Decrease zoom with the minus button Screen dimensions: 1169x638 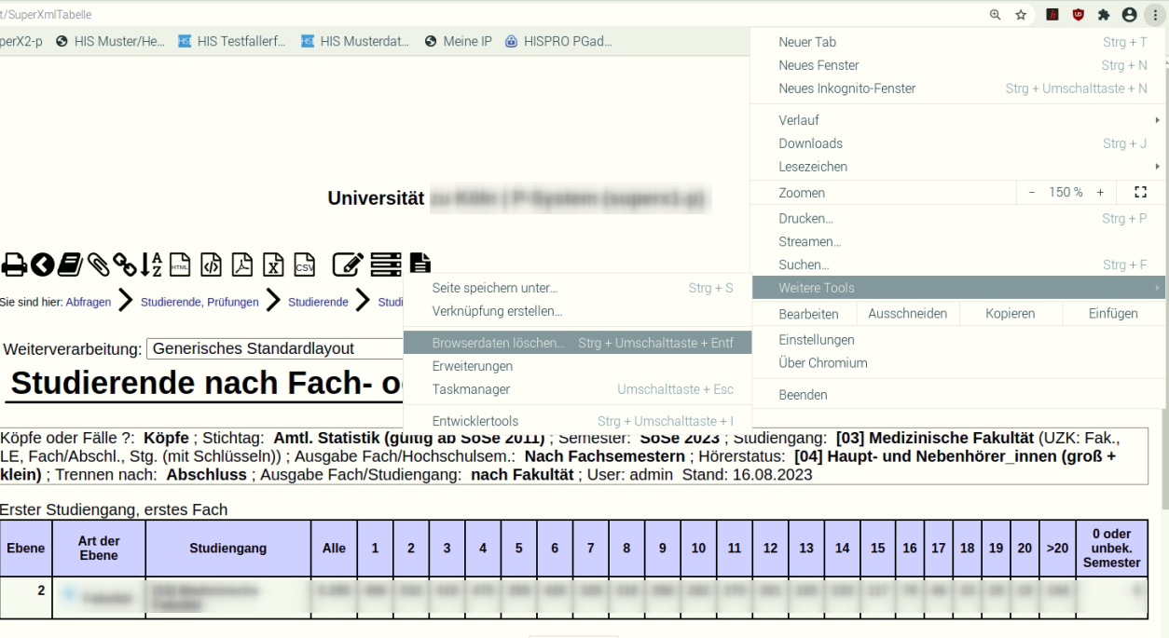click(1032, 192)
